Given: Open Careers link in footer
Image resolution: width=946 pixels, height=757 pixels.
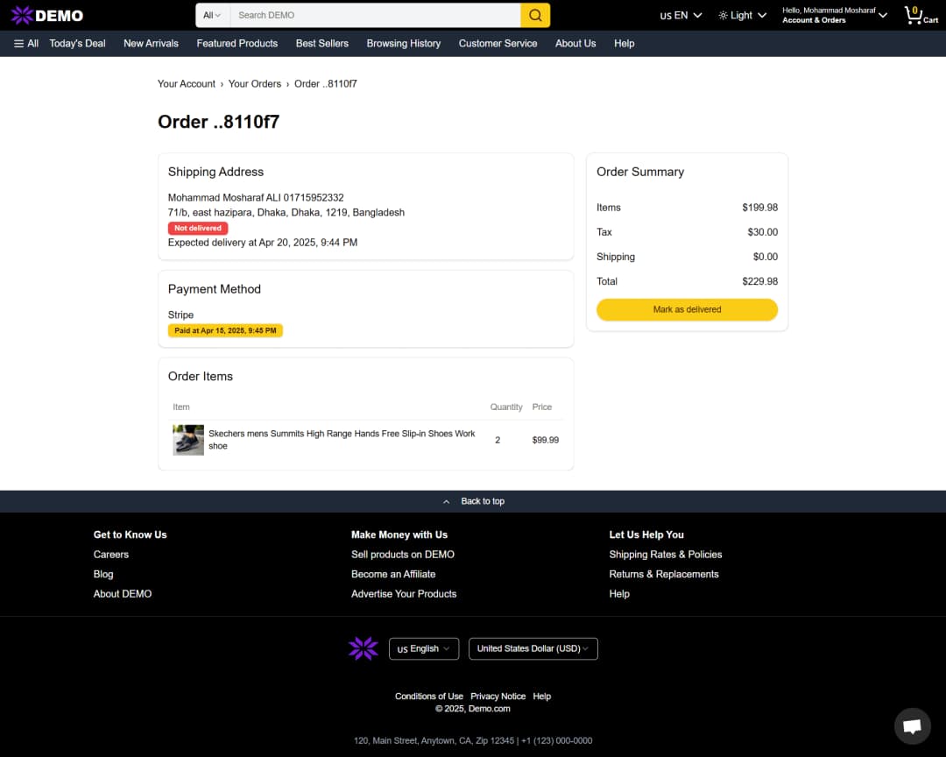Looking at the screenshot, I should (111, 554).
